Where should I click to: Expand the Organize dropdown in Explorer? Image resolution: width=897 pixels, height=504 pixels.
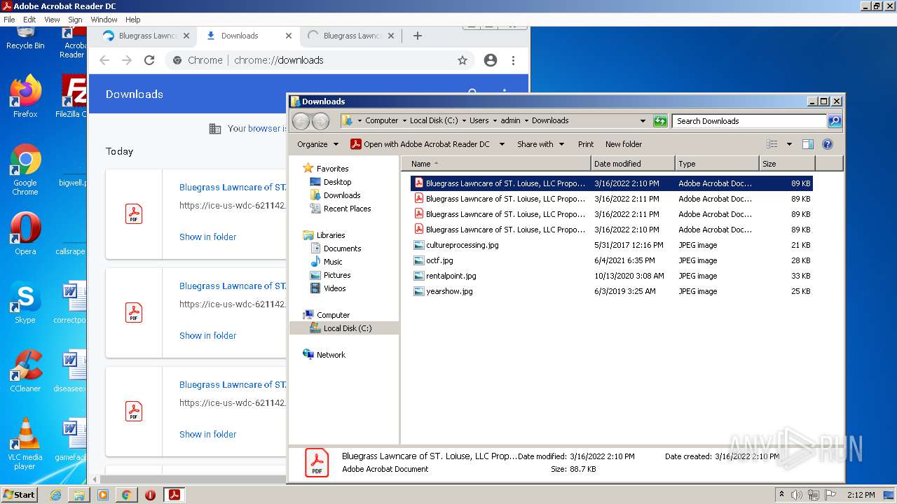coord(318,144)
